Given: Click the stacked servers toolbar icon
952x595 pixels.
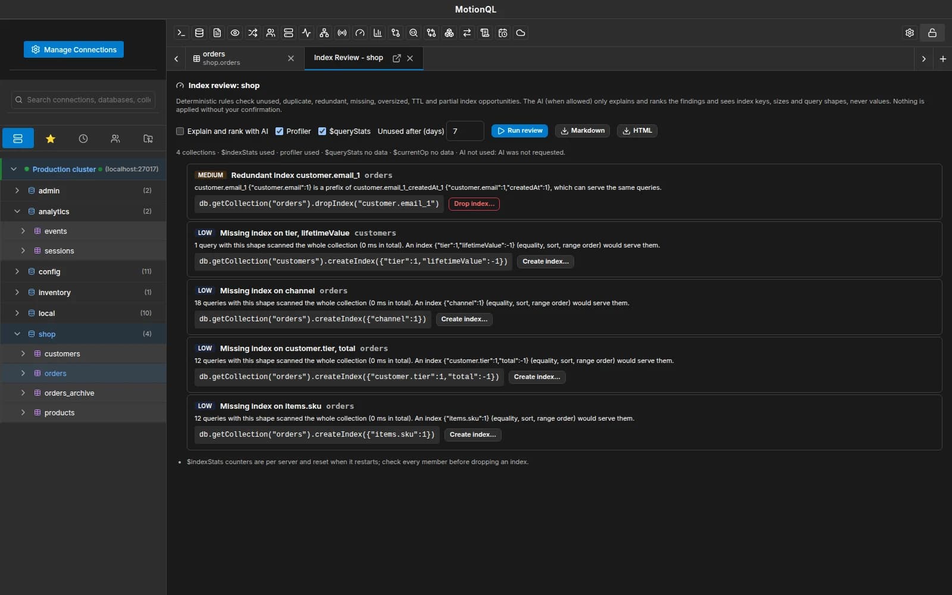Looking at the screenshot, I should [289, 33].
